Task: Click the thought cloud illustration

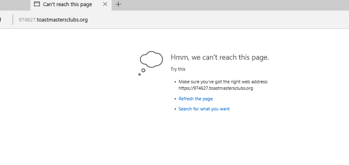Action: (x=151, y=63)
